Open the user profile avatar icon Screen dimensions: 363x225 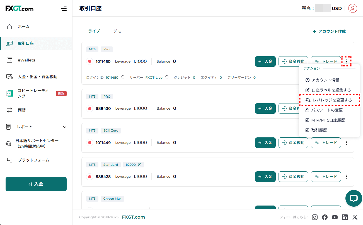[x=353, y=8]
